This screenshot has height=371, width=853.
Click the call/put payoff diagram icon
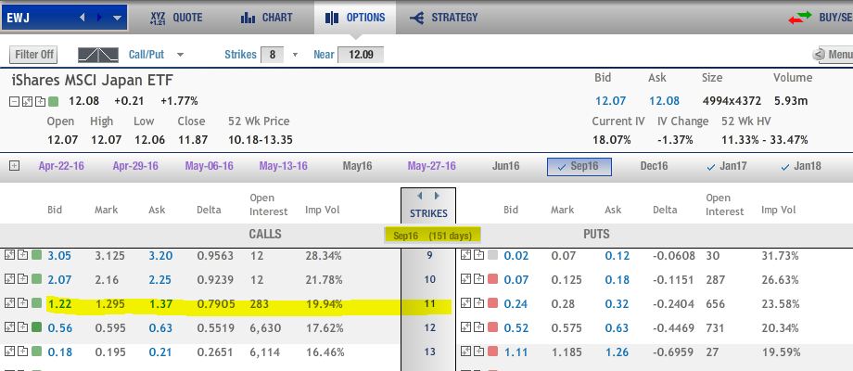[x=98, y=55]
